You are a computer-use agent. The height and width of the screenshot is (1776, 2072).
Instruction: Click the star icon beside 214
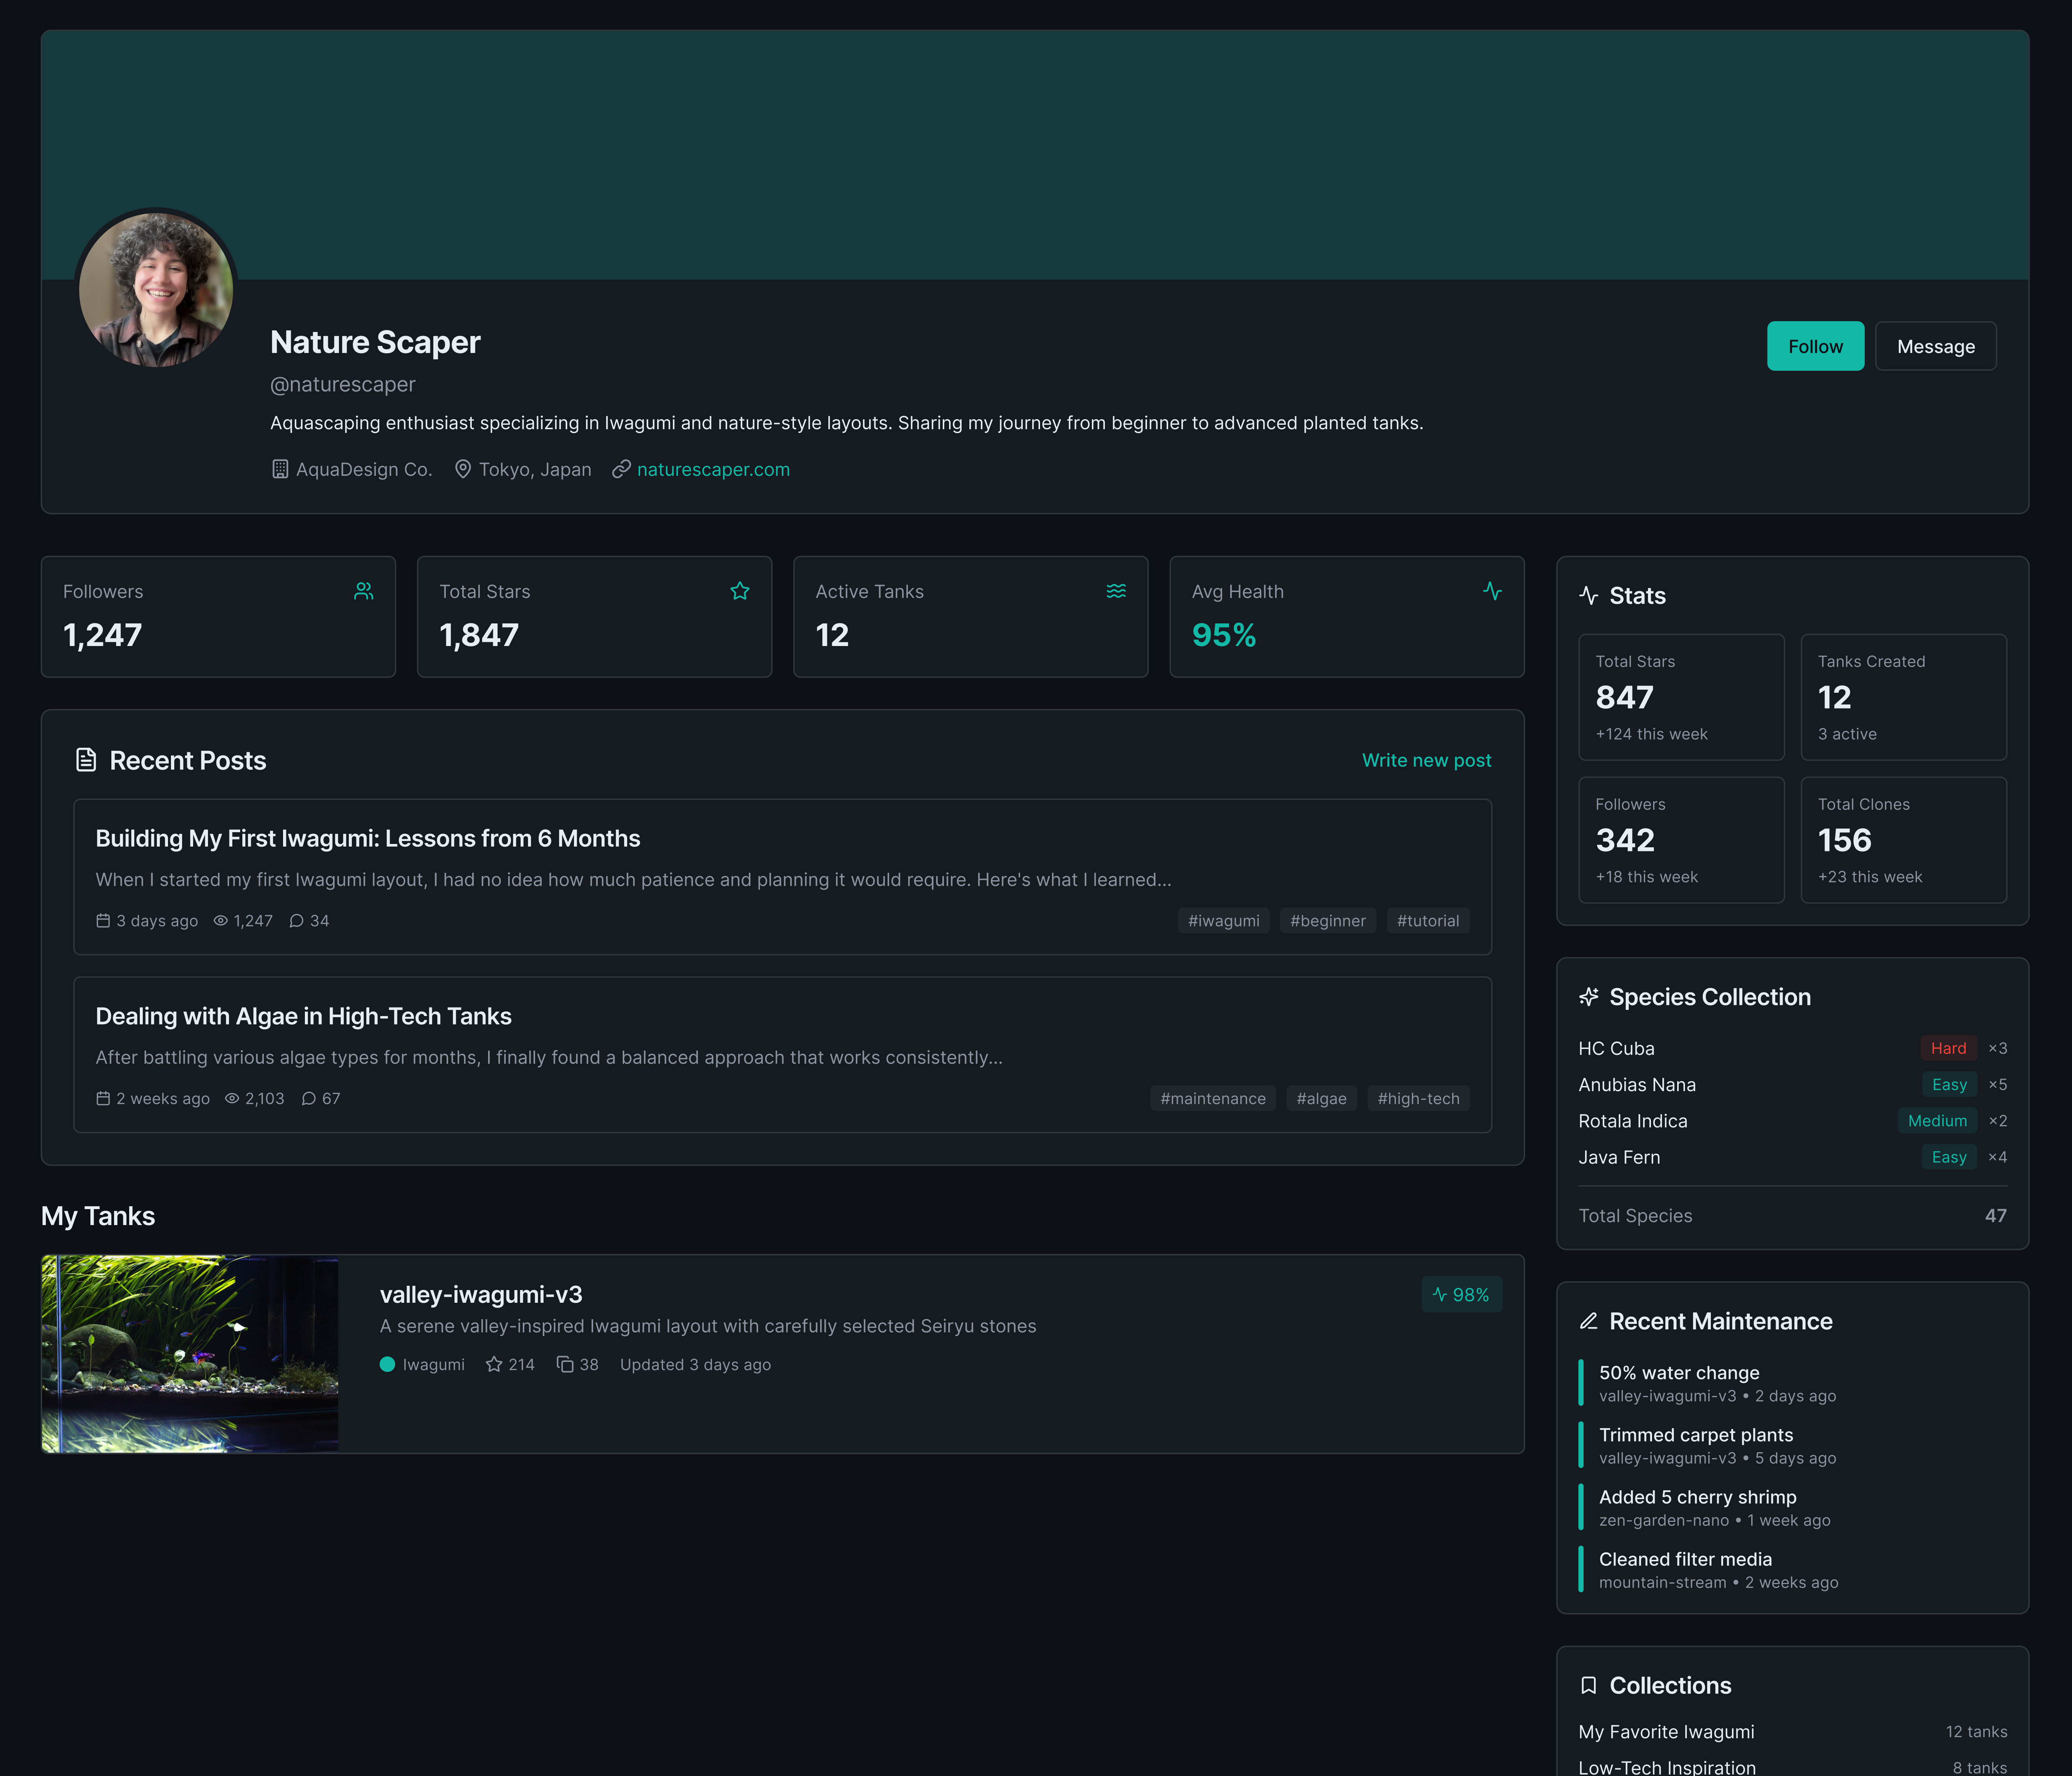tap(494, 1364)
